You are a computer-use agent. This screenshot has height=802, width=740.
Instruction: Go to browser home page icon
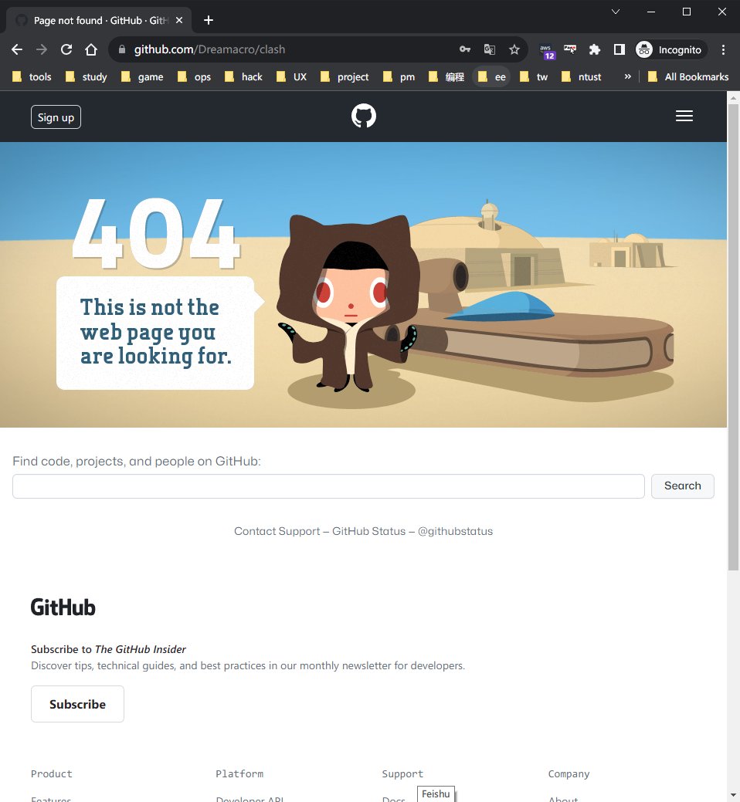click(91, 49)
